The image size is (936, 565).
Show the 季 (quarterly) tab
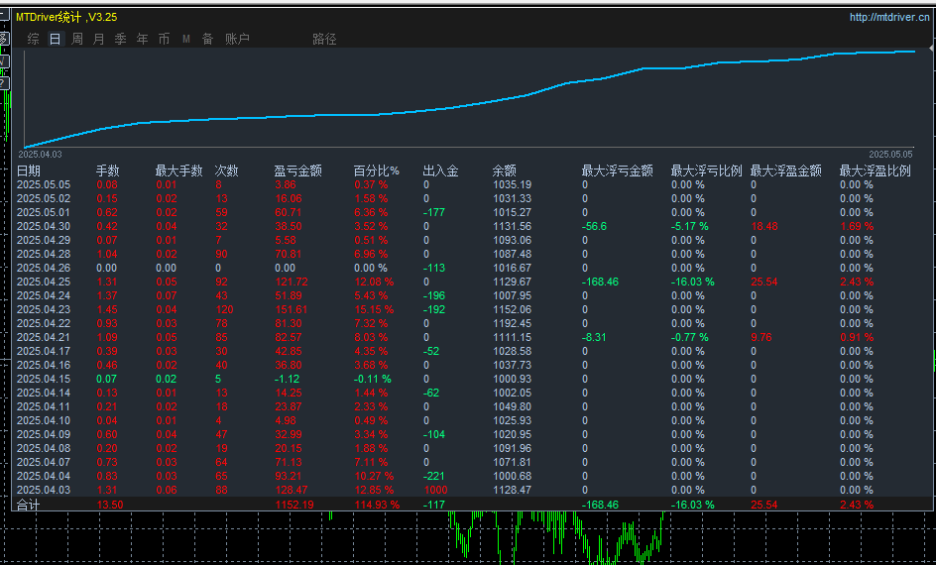pyautogui.click(x=120, y=40)
